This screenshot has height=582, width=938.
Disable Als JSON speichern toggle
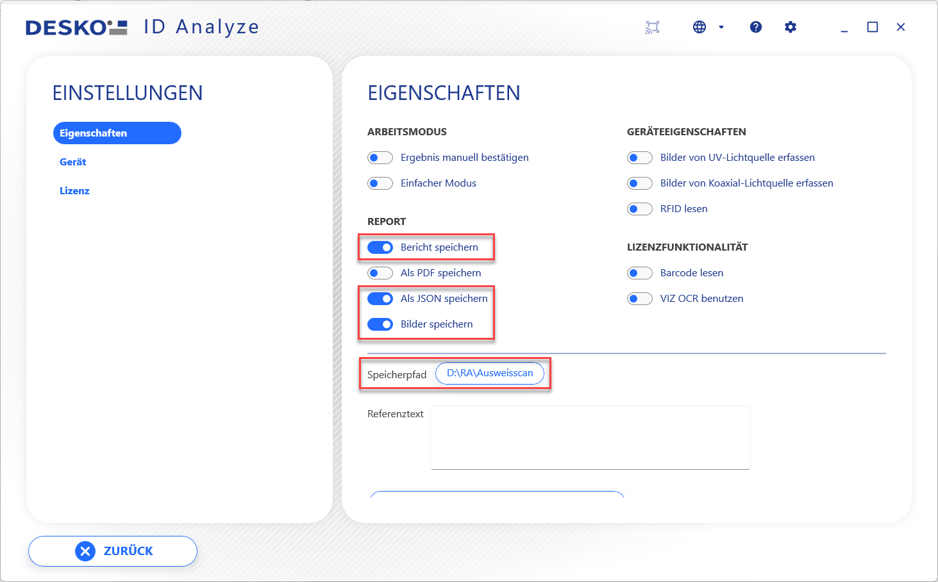[380, 299]
